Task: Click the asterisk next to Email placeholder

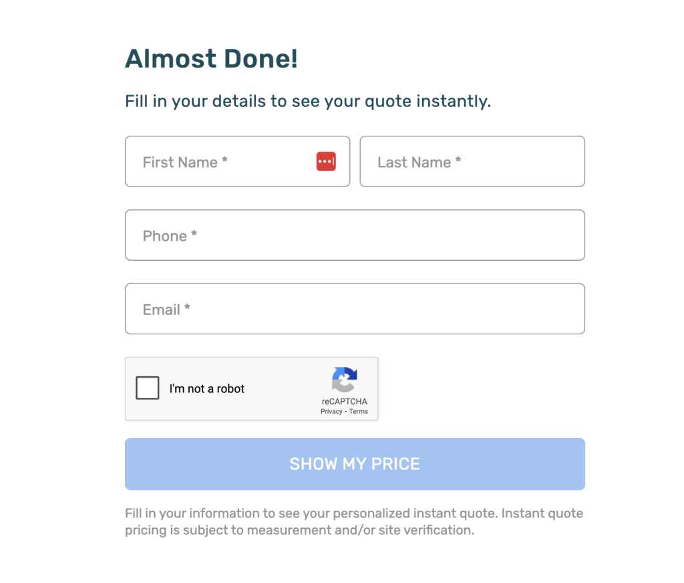Action: pyautogui.click(x=188, y=308)
